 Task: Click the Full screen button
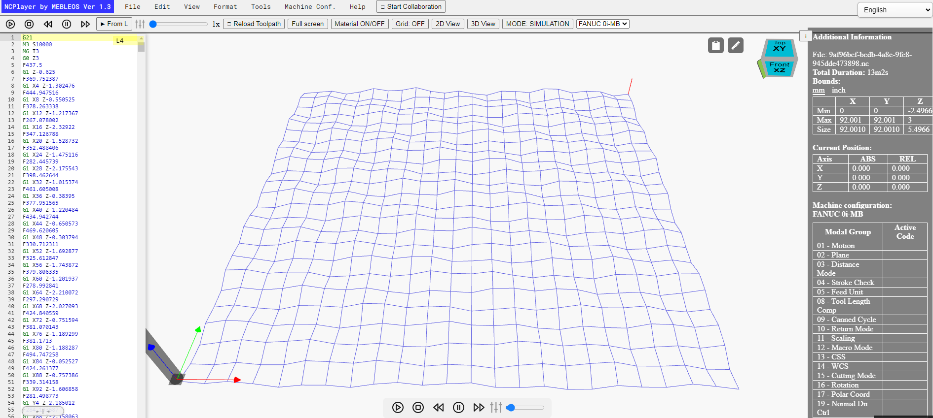click(308, 24)
